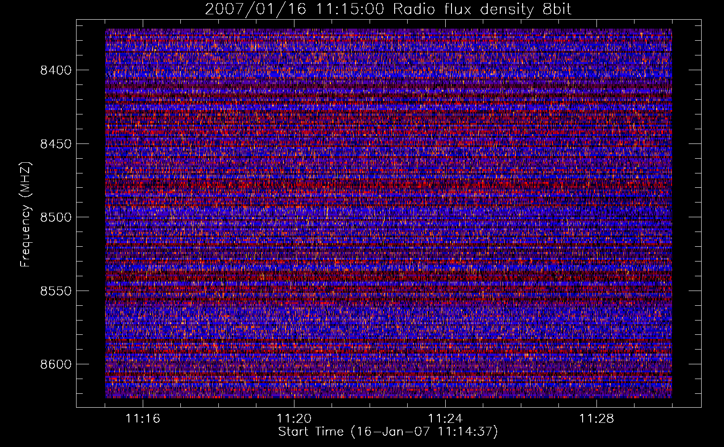The height and width of the screenshot is (447, 724).
Task: Click the 8600 frequency tick label
Action: [56, 364]
